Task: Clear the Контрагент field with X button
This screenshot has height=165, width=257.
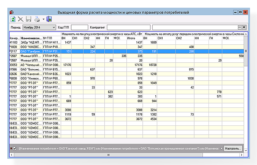Action: 244,27
